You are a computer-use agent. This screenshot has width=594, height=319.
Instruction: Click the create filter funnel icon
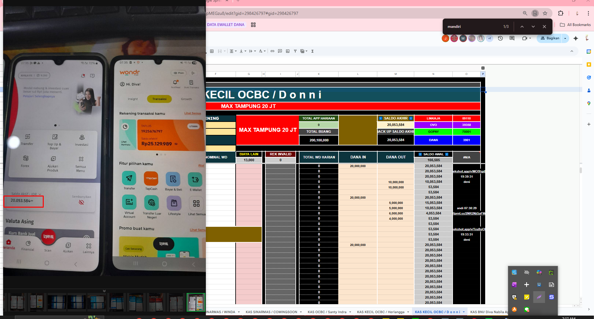[295, 51]
